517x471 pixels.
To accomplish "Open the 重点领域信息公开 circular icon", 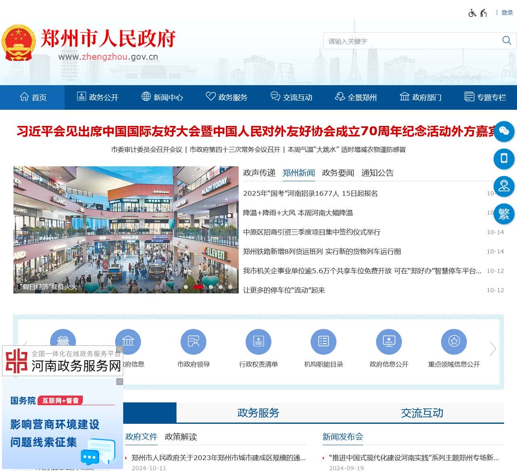I will 454,341.
